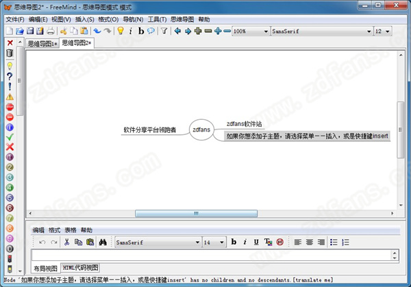Switch to the 思维导图1* tab
411x287 pixels.
coord(42,44)
